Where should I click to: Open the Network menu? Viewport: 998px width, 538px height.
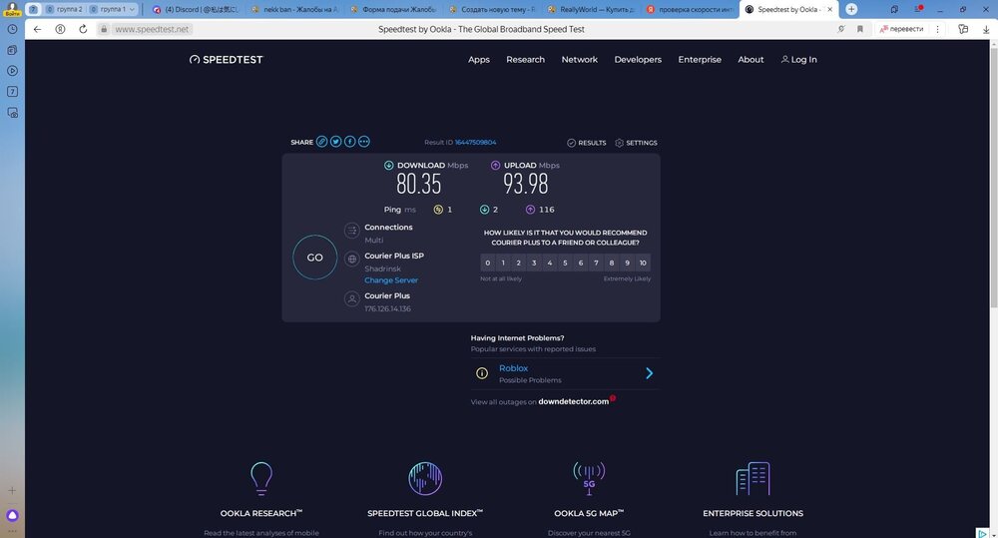point(579,59)
